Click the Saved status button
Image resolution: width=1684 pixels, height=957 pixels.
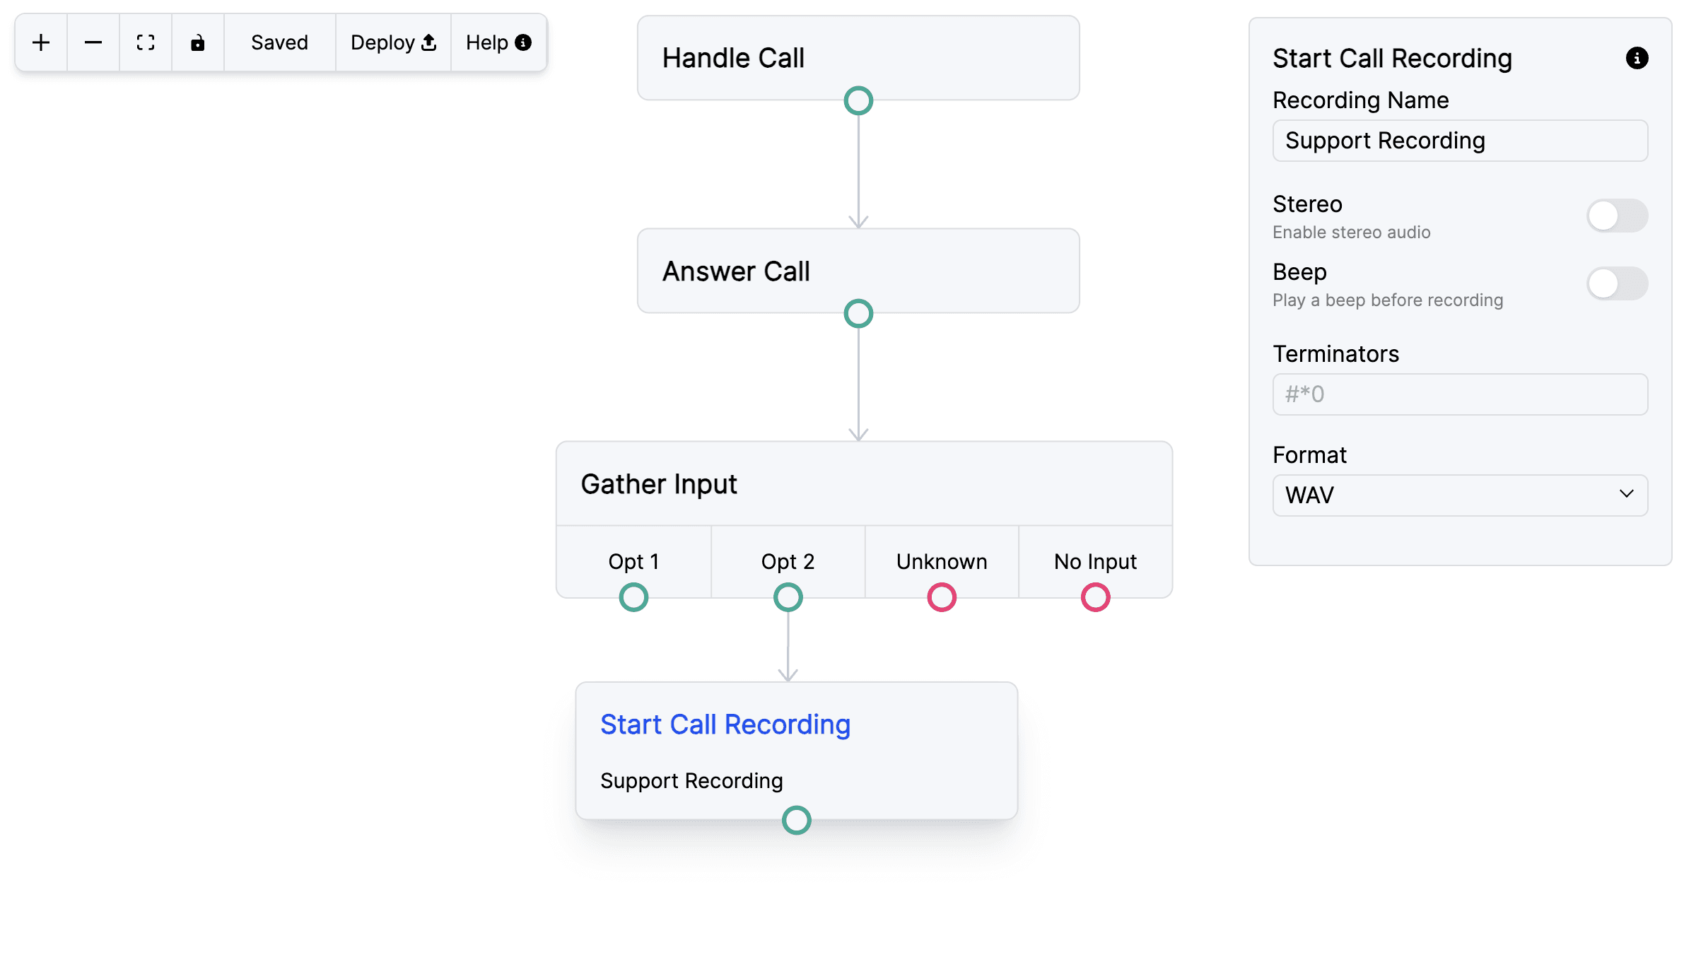click(x=280, y=42)
